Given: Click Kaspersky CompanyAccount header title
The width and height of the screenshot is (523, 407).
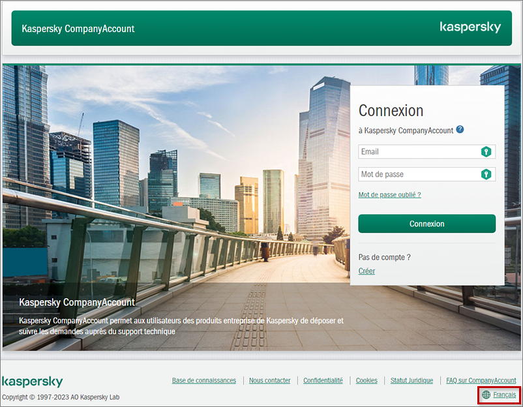Looking at the screenshot, I should point(78,29).
